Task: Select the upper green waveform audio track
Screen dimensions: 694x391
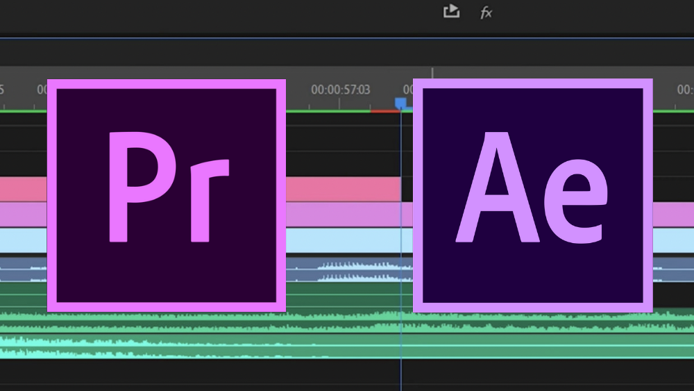Action: tap(347, 320)
